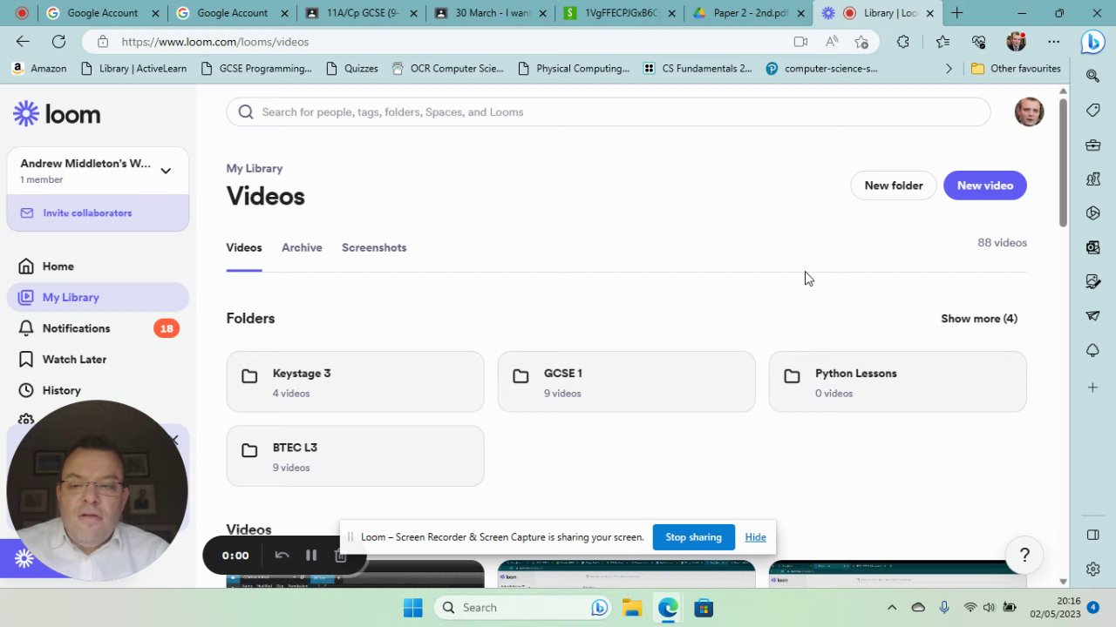Expand folders with Show more (4)
The image size is (1116, 627).
click(x=979, y=319)
